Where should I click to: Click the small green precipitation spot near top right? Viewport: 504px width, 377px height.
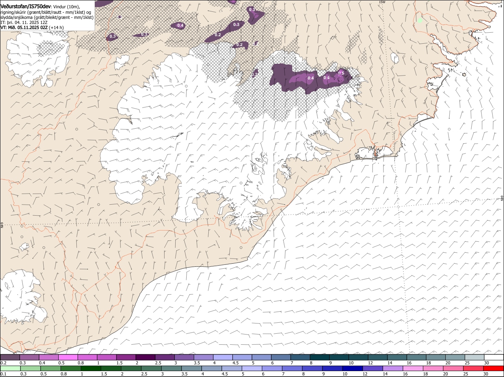[420, 20]
